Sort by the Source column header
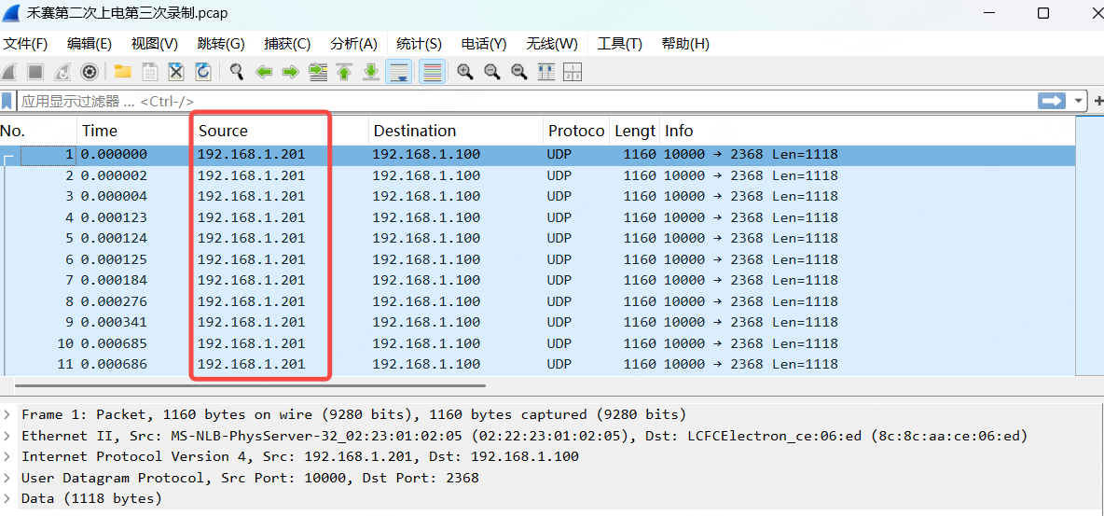 pos(281,132)
